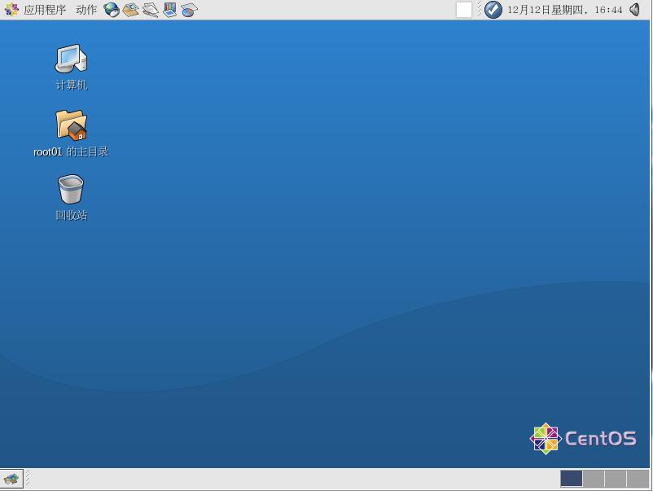The width and height of the screenshot is (653, 491).
Task: Switch to the fourth workspace
Action: pyautogui.click(x=638, y=479)
